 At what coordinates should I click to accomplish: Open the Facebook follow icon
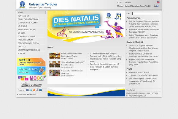[27, 90]
